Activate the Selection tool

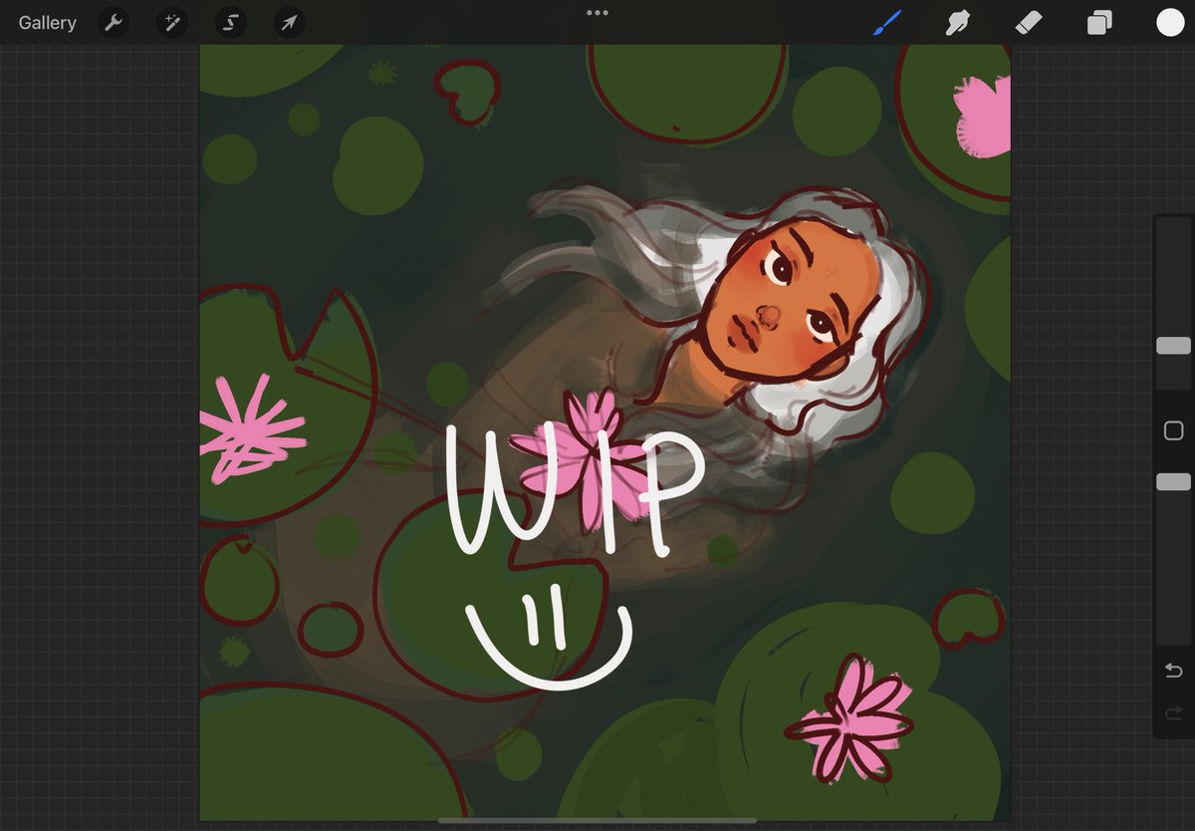pos(229,22)
